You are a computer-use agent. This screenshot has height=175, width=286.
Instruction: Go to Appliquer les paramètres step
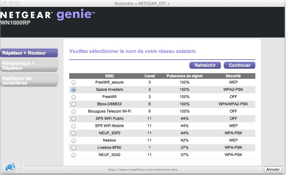pyautogui.click(x=29, y=80)
